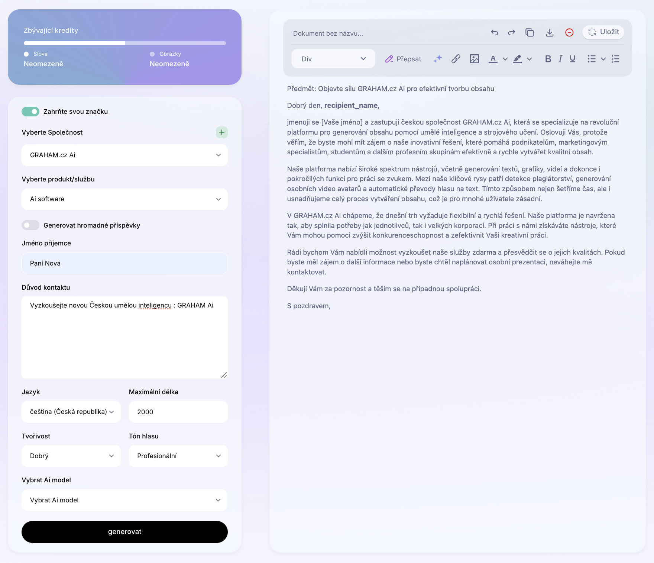Click the 'Děkuji Vám za pozornost' paragraph
This screenshot has width=654, height=563.
(384, 289)
